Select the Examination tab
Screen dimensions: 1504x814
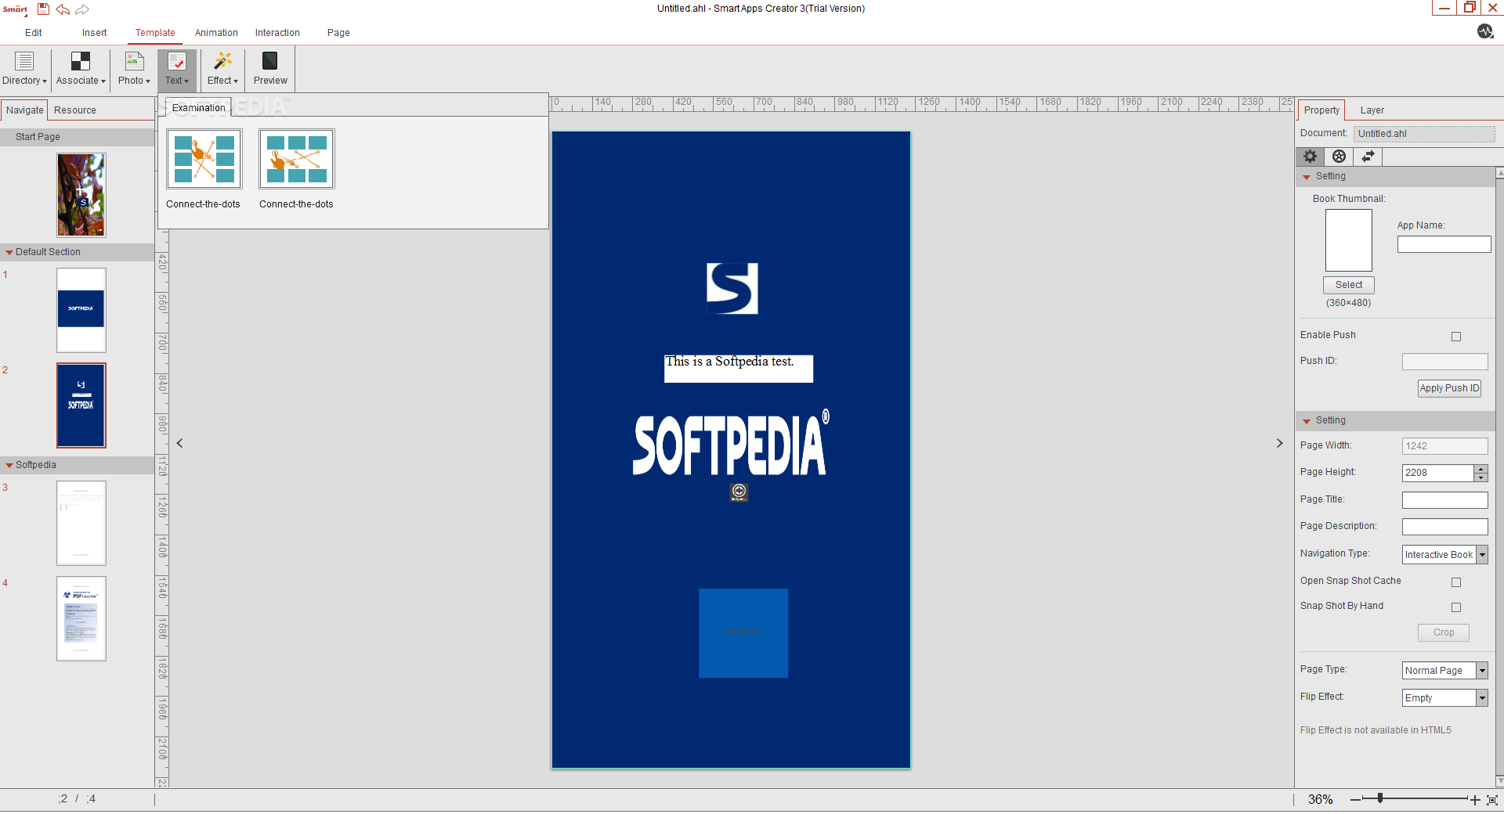[x=198, y=108]
